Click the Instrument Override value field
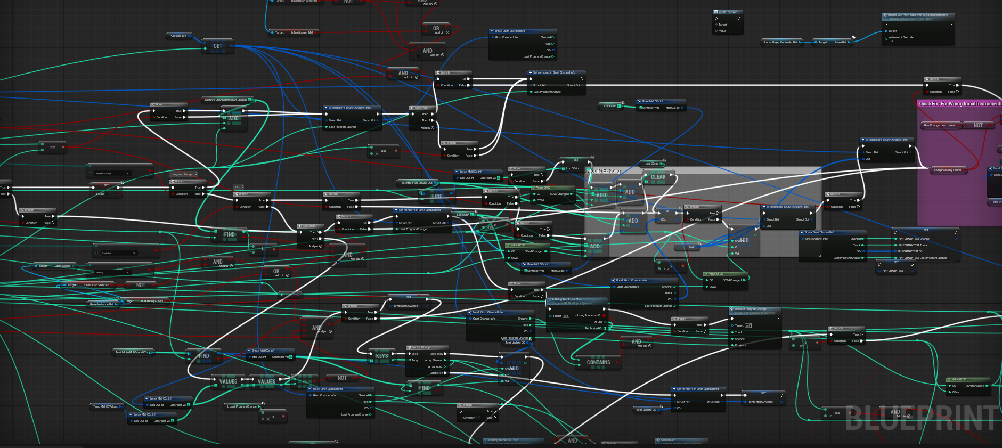The height and width of the screenshot is (448, 1002). (x=892, y=42)
